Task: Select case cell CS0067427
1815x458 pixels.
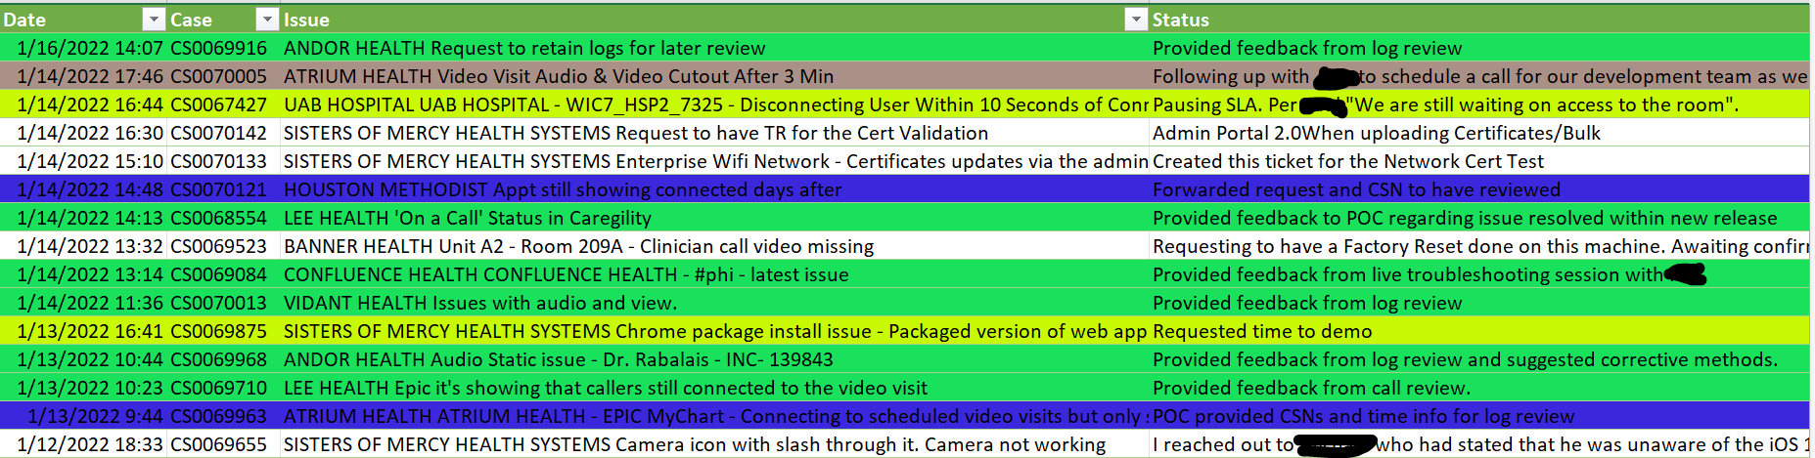Action: 224,104
